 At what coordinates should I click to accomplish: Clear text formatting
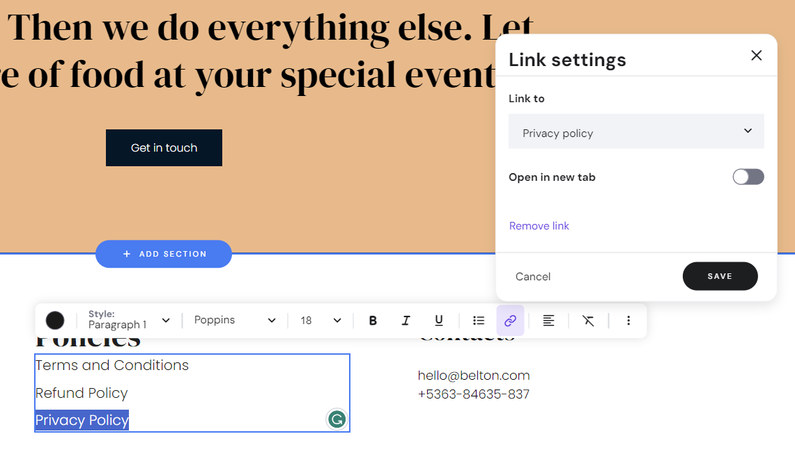(588, 321)
